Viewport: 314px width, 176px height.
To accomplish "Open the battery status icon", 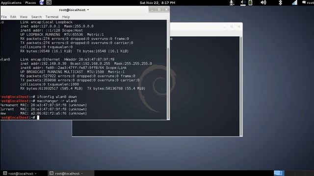I will click(250, 2).
